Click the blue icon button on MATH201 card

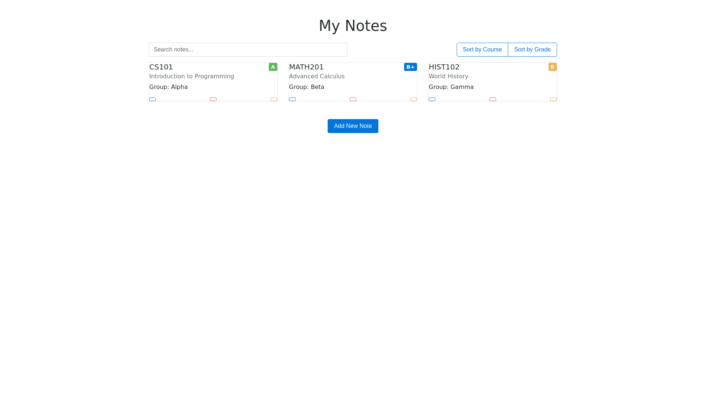coord(292,99)
